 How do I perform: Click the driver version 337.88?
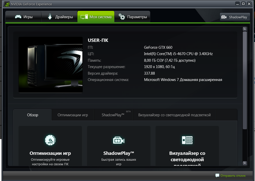(149, 73)
